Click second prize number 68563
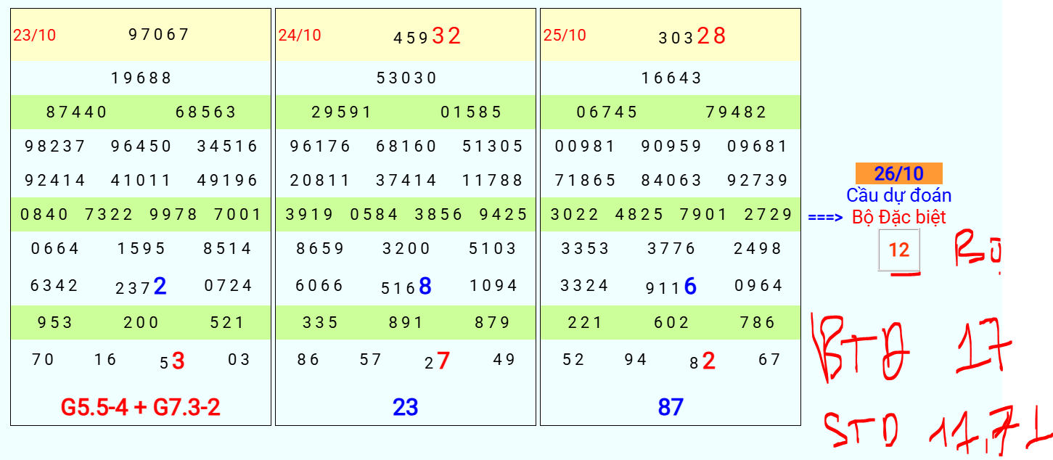The width and height of the screenshot is (1053, 460). click(206, 112)
